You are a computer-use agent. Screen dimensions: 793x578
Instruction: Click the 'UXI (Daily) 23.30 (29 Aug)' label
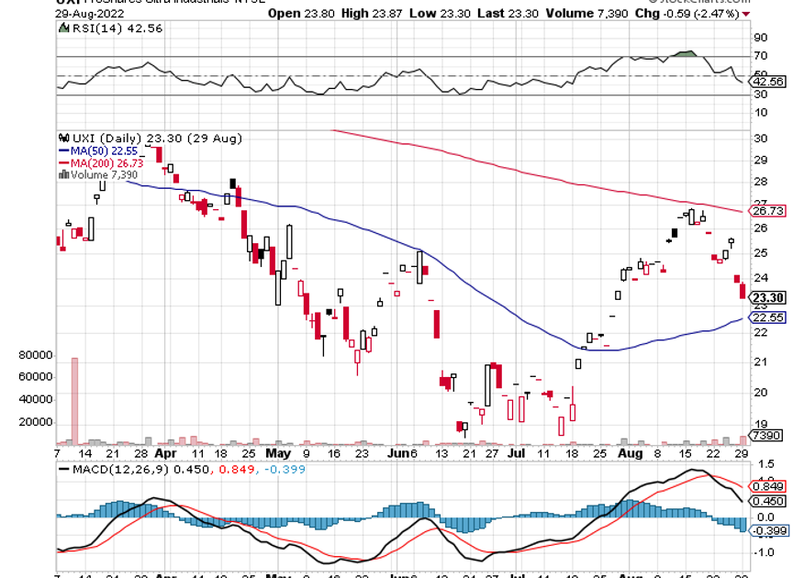[x=157, y=138]
